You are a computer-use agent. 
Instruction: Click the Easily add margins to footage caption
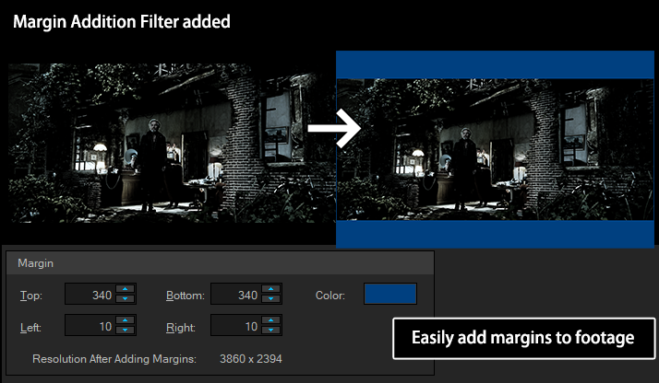pyautogui.click(x=523, y=338)
